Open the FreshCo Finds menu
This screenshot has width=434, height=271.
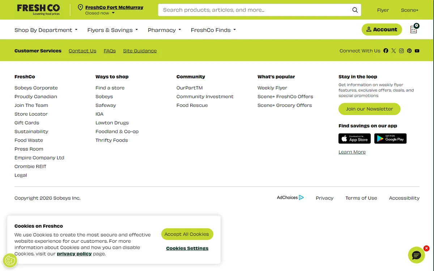pos(213,30)
